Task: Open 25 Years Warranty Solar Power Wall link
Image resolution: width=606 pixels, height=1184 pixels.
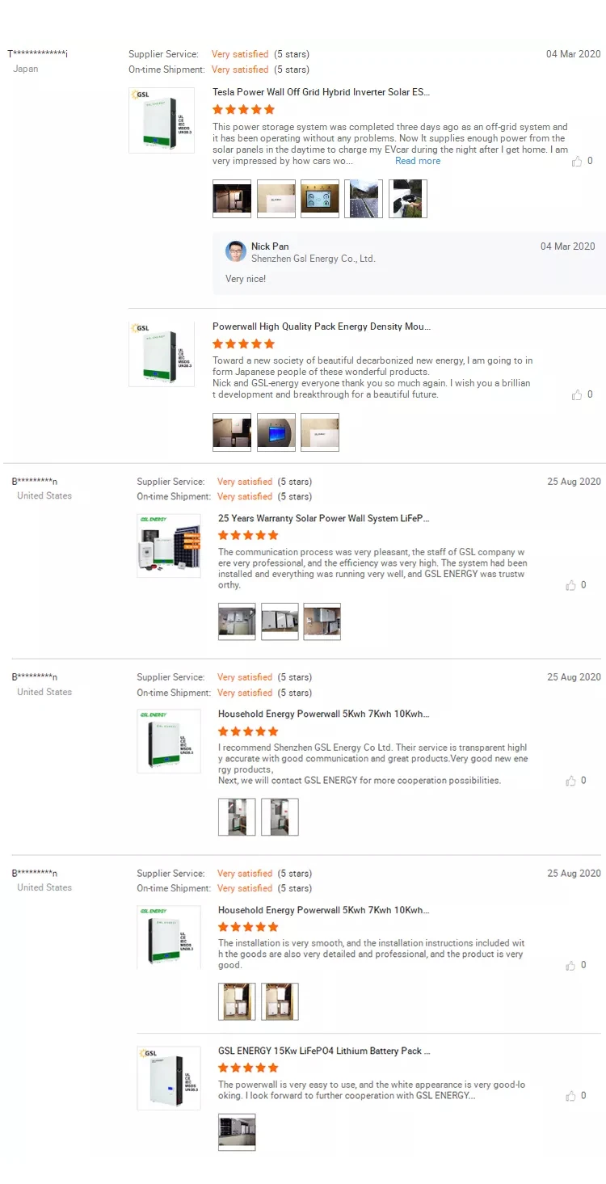Action: [x=323, y=518]
